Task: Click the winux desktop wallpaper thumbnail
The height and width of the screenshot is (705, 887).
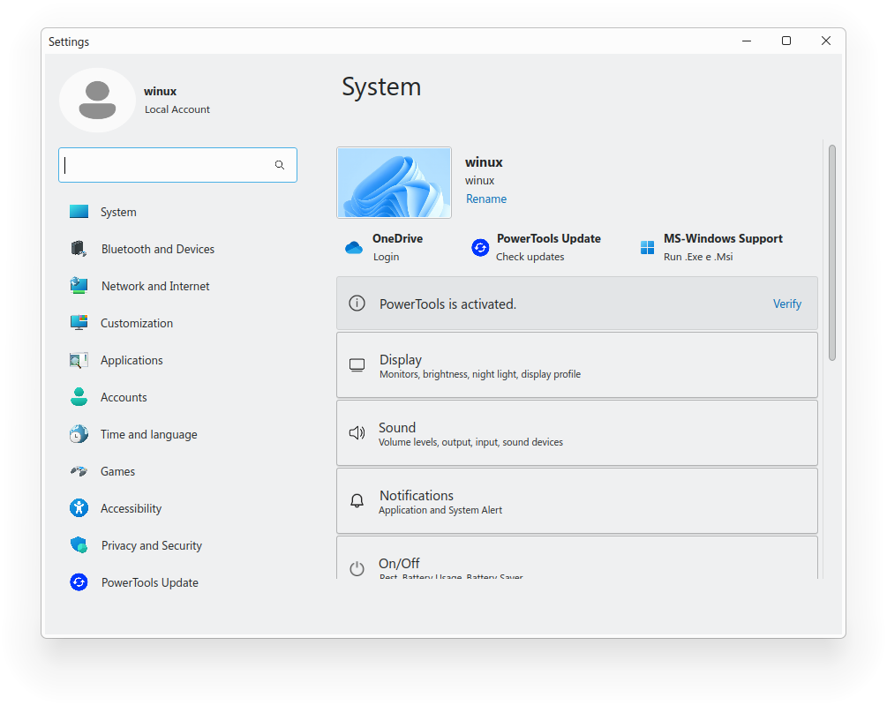Action: 394,183
